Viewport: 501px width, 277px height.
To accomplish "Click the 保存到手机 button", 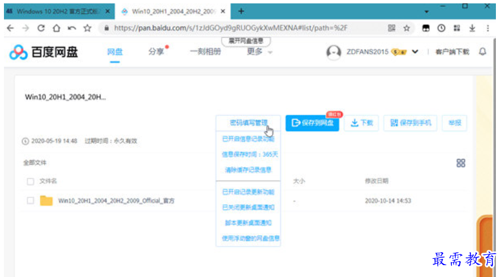I will pos(411,123).
